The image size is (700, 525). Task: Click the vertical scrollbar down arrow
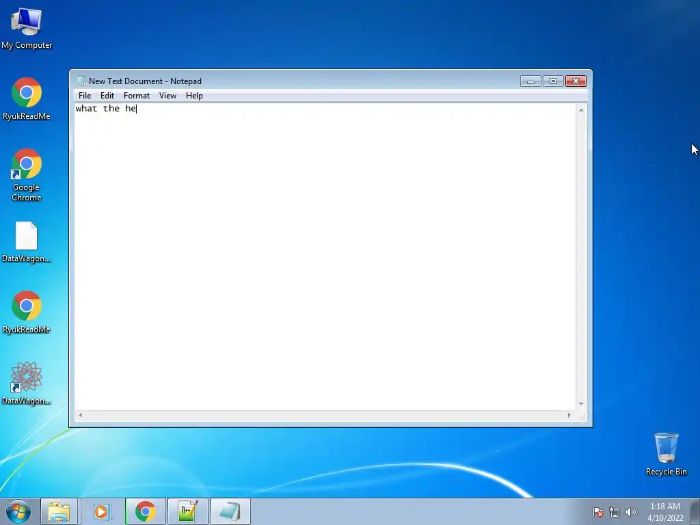[x=581, y=404]
